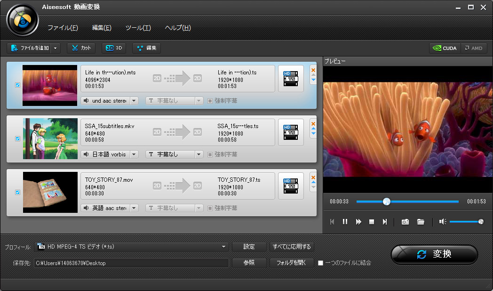Pause the preview playback
Screen dimensions: 493x291
(x=345, y=222)
